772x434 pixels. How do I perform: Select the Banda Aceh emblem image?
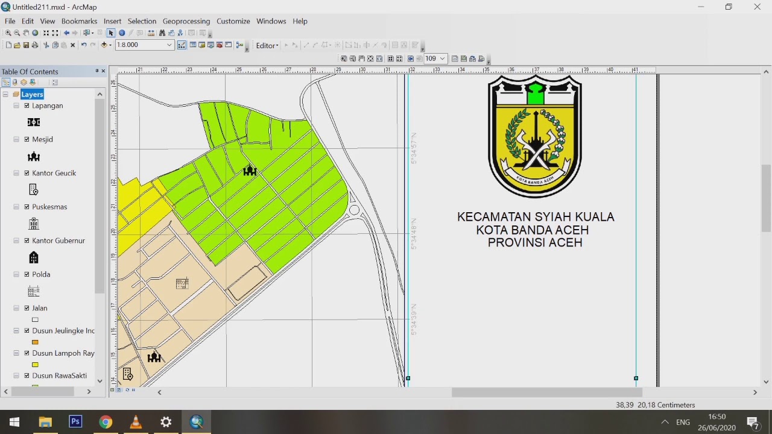(535, 136)
